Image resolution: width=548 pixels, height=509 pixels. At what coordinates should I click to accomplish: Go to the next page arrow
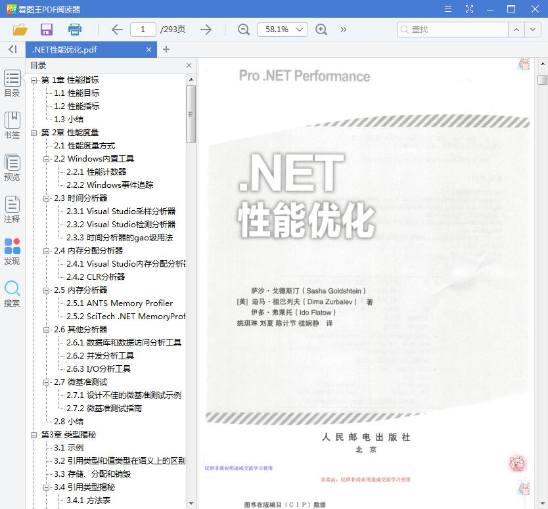pos(206,30)
